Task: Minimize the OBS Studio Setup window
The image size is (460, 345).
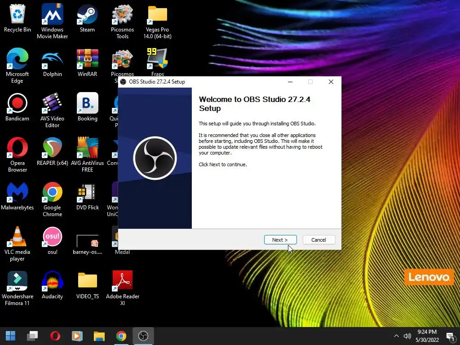Action: click(290, 82)
